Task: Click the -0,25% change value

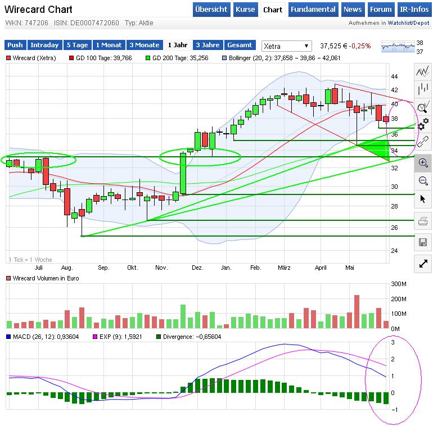Action: (x=359, y=46)
